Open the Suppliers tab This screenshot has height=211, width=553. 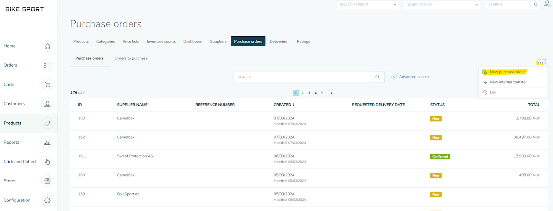click(218, 41)
